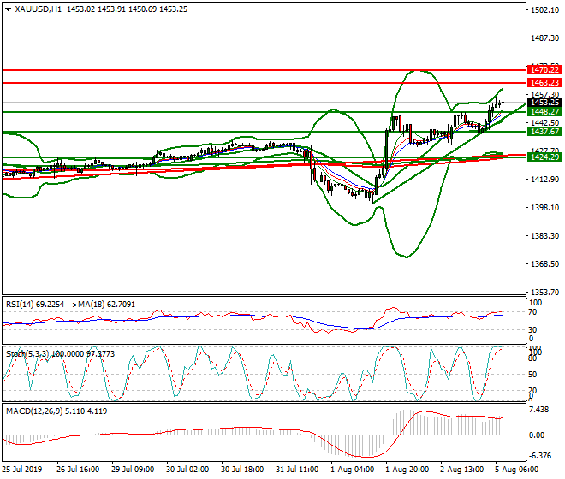Open the chart menu triangle beside XAUUSD,H1
This screenshot has width=565, height=479.
pos(9,9)
